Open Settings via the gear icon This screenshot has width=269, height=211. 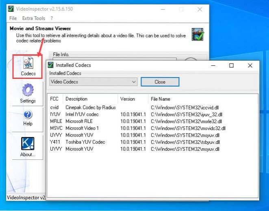(28, 90)
